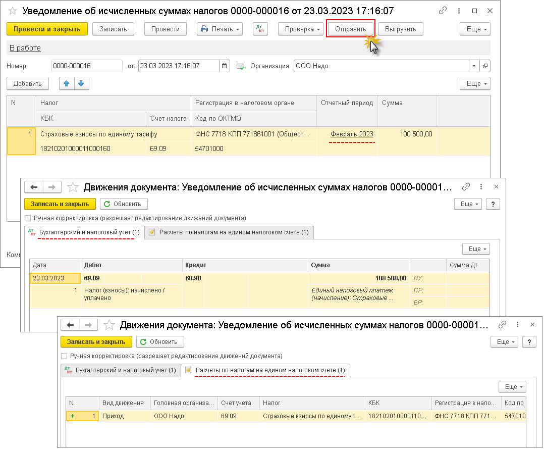Image resolution: width=544 pixels, height=449 pixels.
Task: Open Еще menu in middle window header
Action: click(x=468, y=204)
